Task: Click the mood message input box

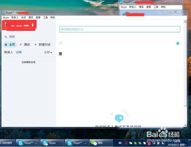Action: point(120,29)
